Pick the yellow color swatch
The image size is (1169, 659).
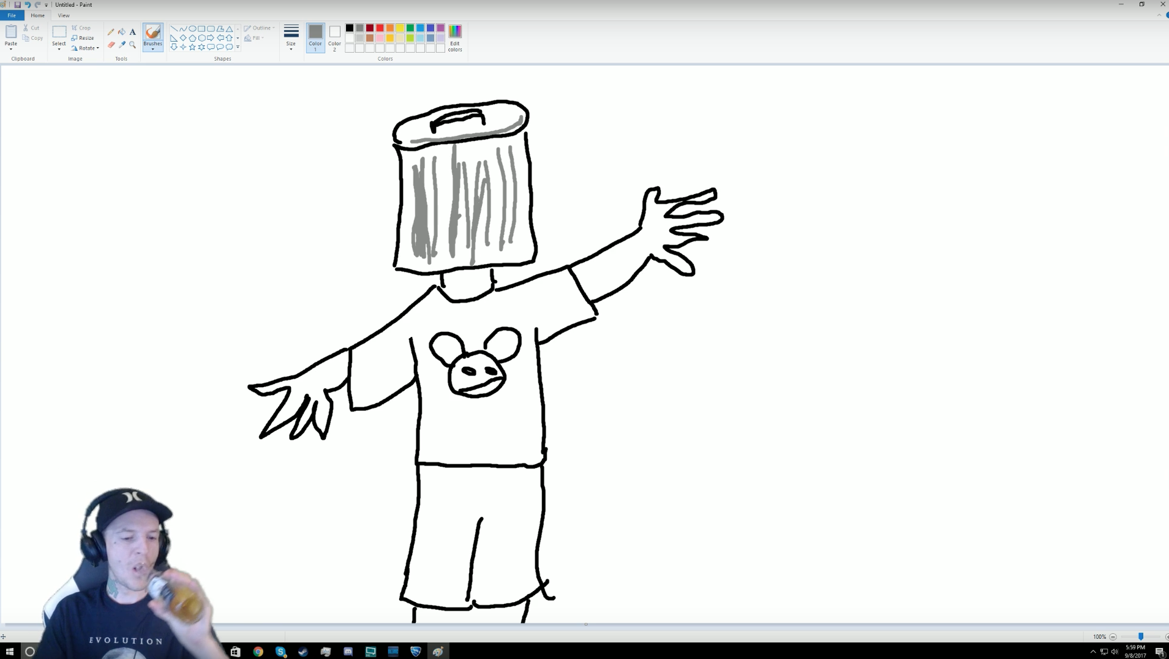click(400, 28)
